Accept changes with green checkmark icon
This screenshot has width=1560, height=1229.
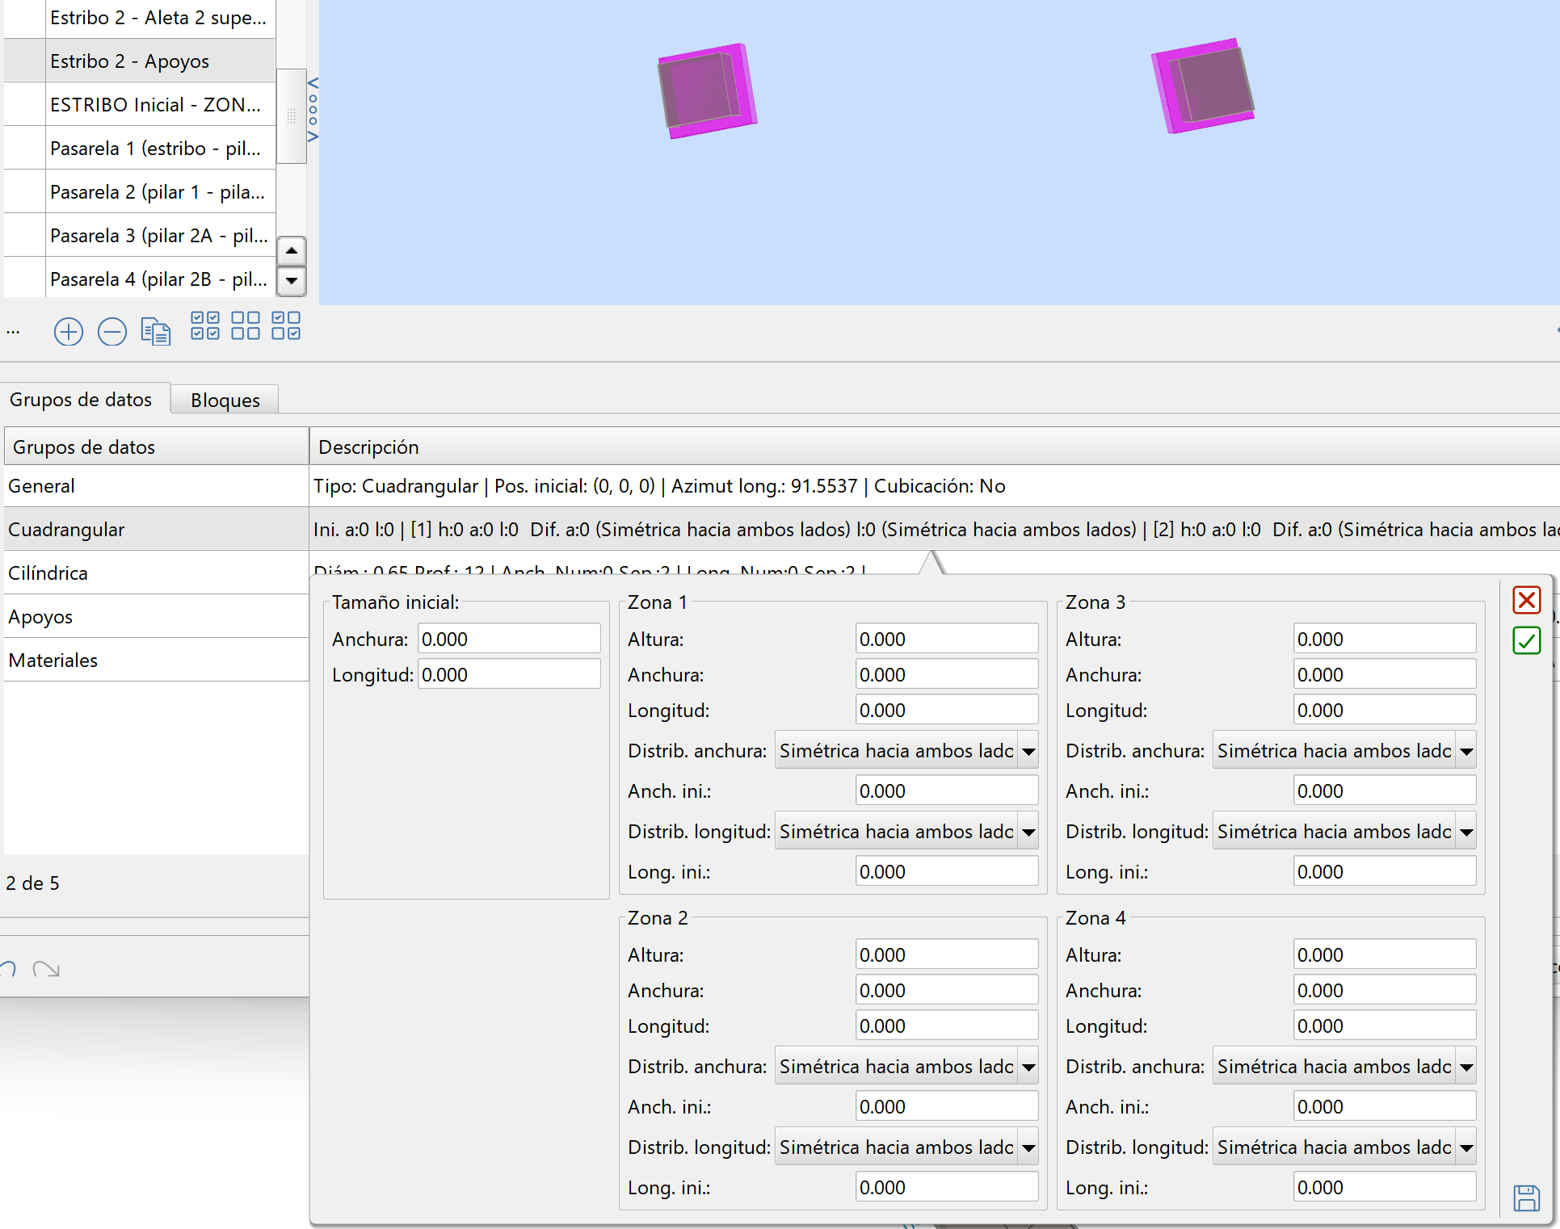pyautogui.click(x=1526, y=641)
